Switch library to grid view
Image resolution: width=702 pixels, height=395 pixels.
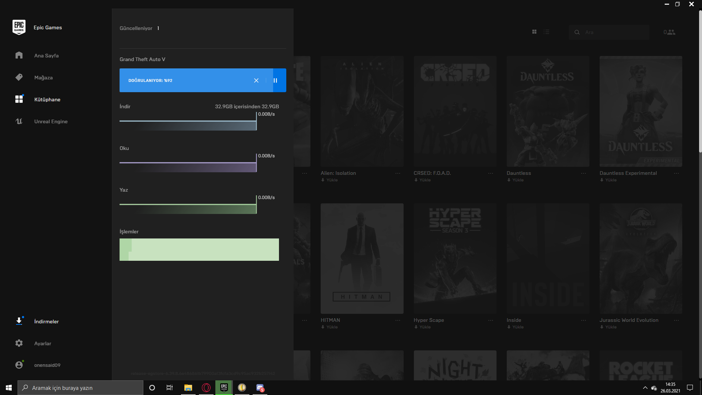[534, 32]
